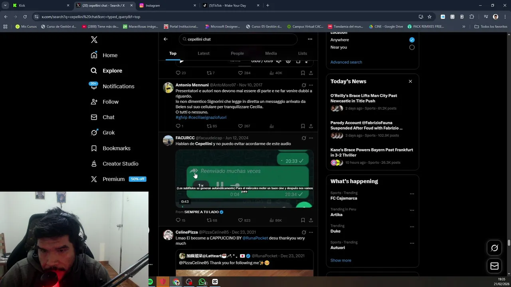Open #gfvip hashtag link
Image resolution: width=511 pixels, height=287 pixels.
[x=181, y=118]
